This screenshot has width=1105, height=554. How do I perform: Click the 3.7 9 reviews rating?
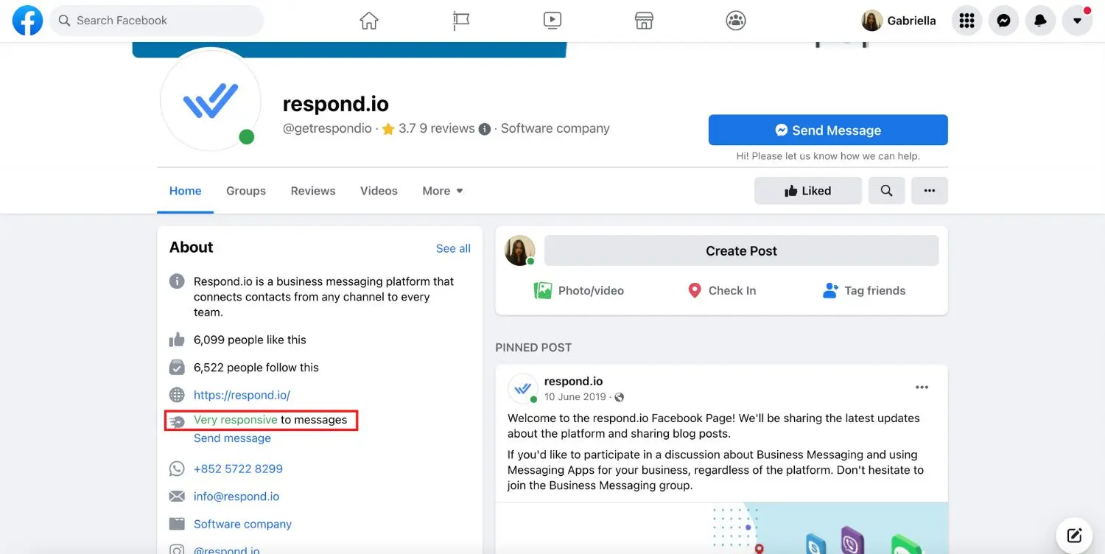click(x=428, y=129)
